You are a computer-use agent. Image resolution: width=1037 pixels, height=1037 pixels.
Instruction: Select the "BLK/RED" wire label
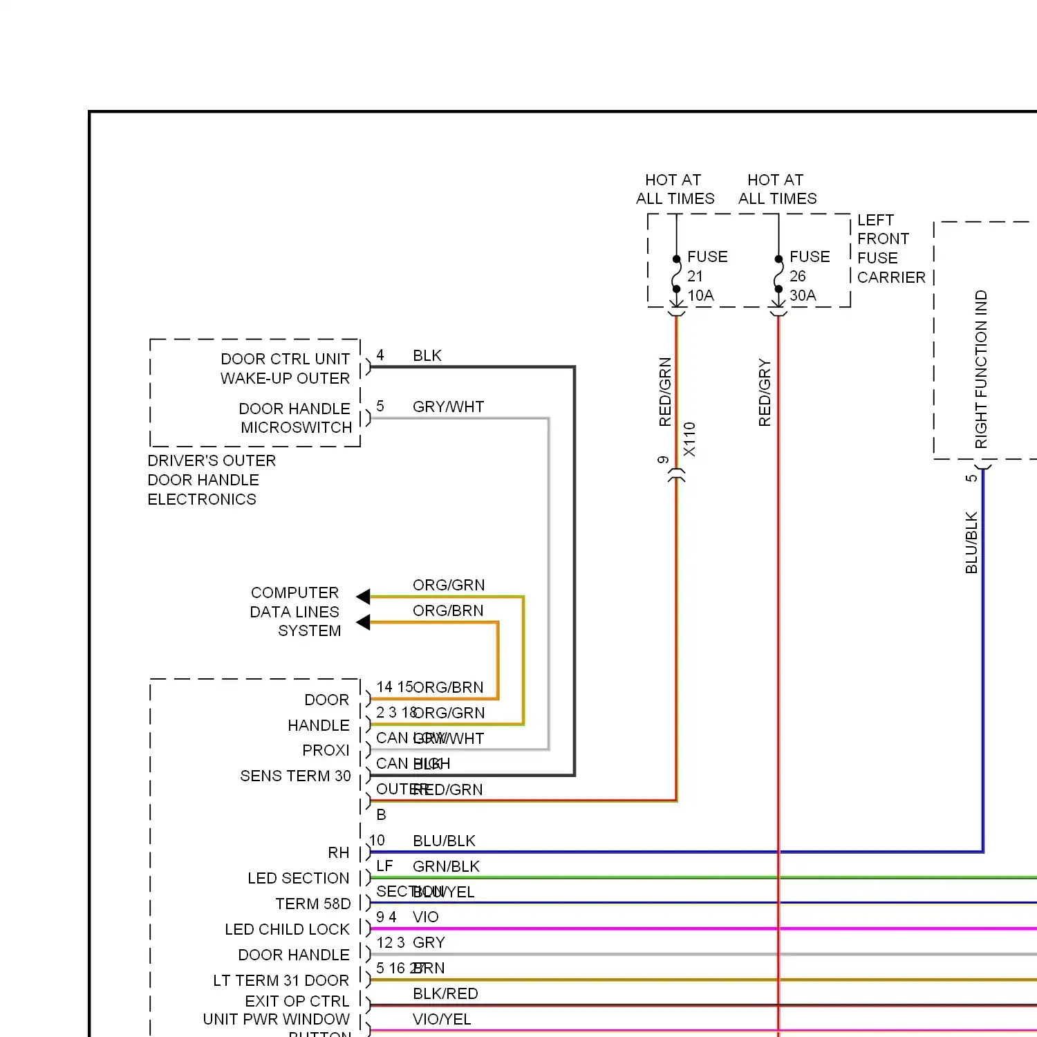tap(445, 993)
